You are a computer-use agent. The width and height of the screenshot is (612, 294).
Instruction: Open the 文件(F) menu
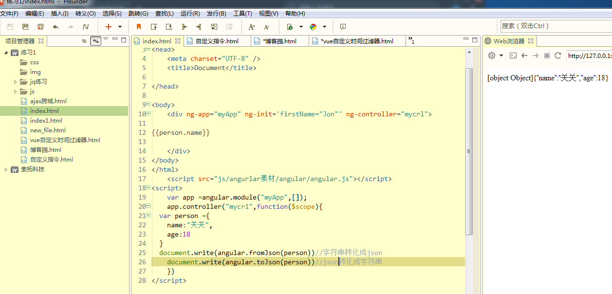(x=9, y=14)
